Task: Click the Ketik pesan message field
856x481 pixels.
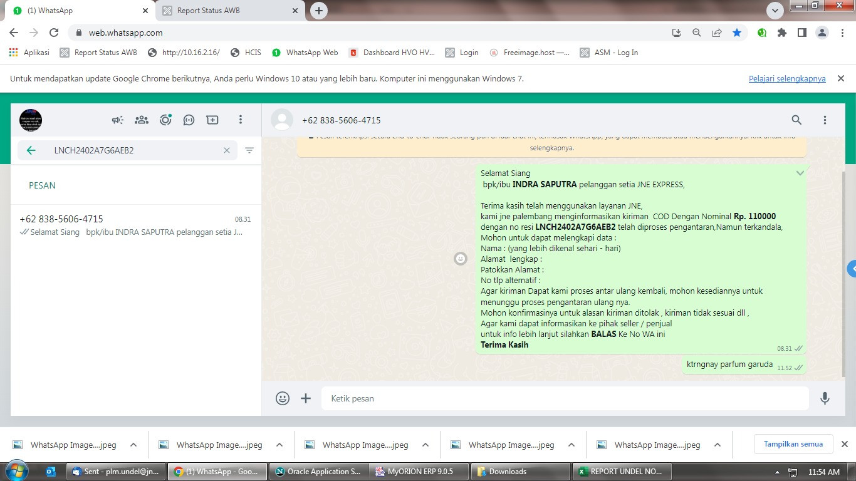Action: (565, 398)
